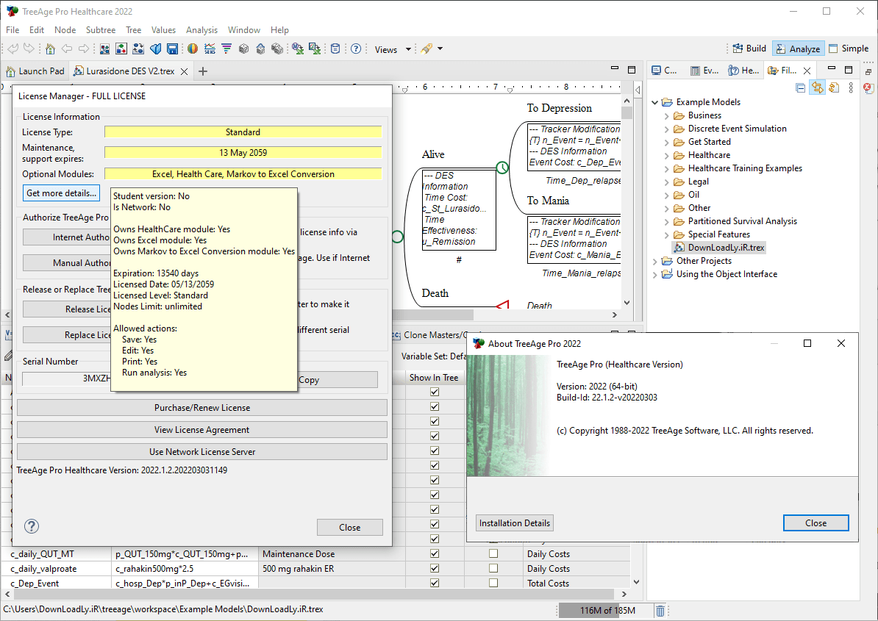Click the Home icon in the toolbar

51,49
